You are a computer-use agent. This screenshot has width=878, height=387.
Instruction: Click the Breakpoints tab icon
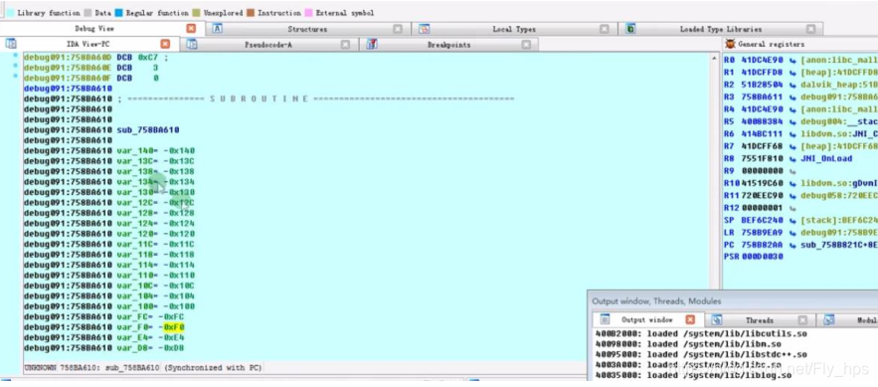coord(372,44)
